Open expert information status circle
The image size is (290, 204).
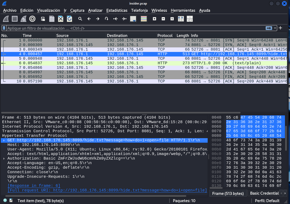[5, 200]
